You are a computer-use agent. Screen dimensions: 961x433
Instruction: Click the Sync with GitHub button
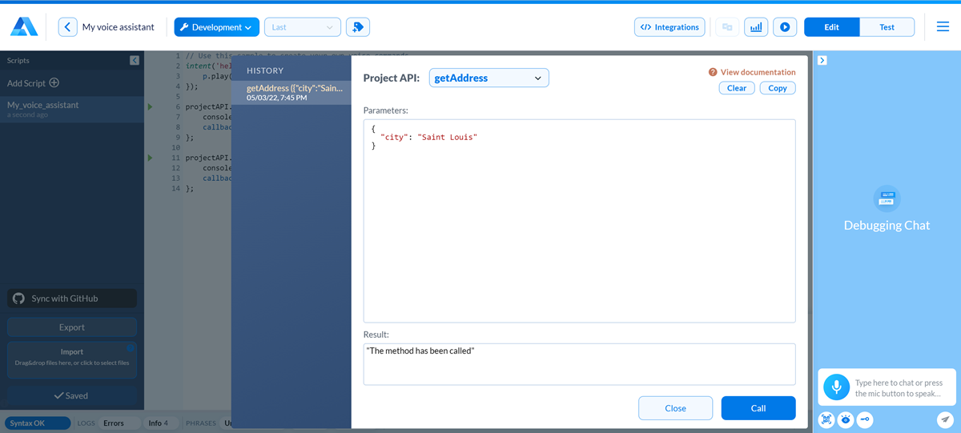[x=72, y=299]
